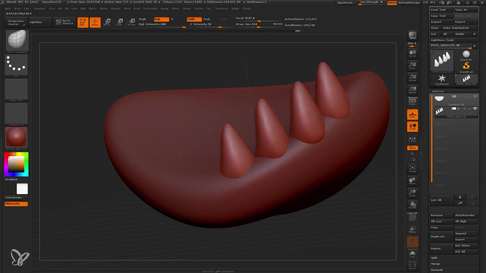Click the Frame view icon
The width and height of the screenshot is (486, 273).
pyautogui.click(x=412, y=169)
